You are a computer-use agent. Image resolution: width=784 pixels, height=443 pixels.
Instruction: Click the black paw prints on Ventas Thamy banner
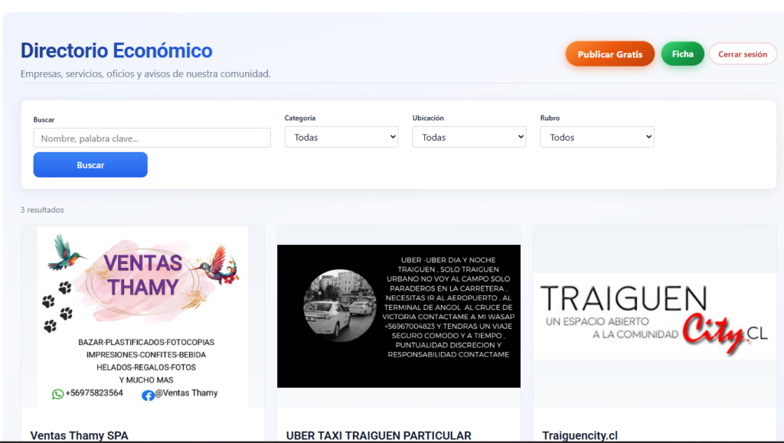coord(57,306)
